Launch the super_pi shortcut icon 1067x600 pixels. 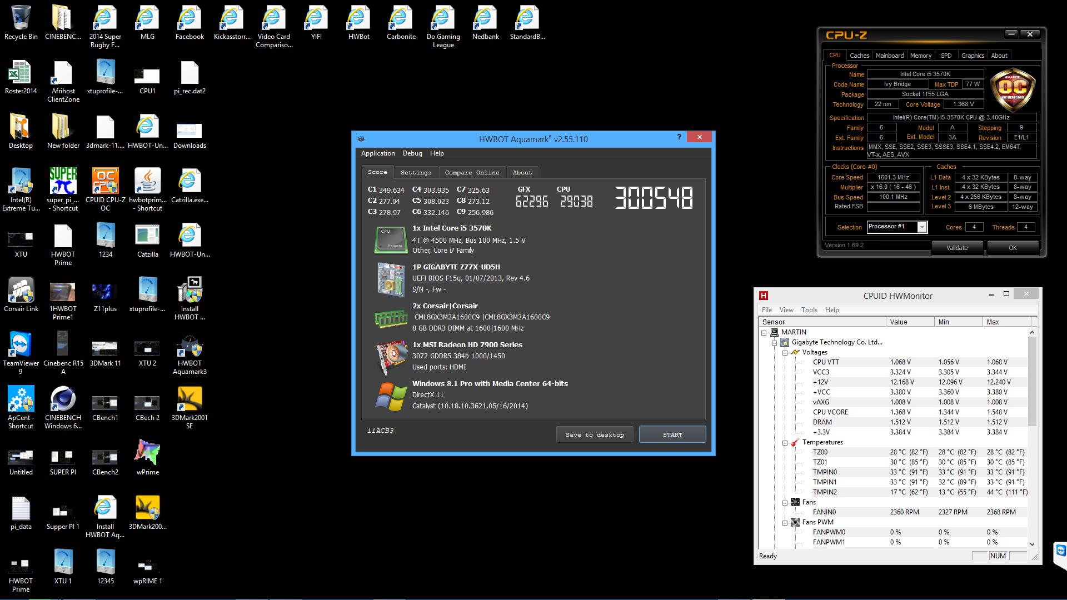tap(63, 189)
